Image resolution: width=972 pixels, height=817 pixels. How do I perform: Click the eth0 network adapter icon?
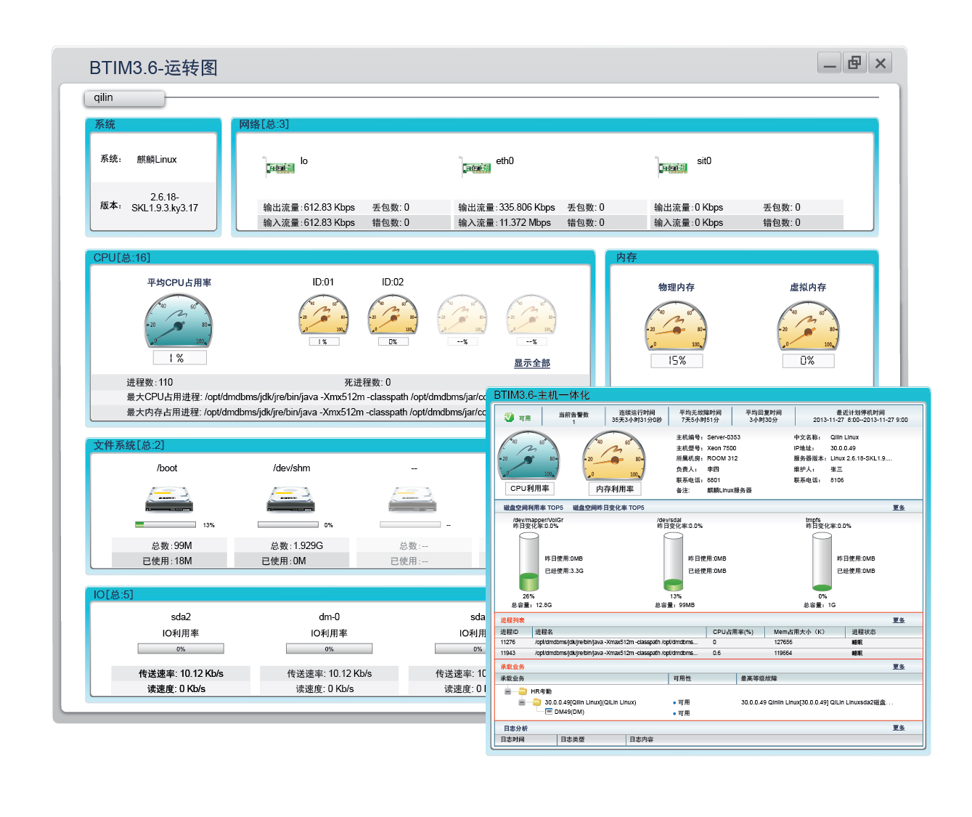[x=475, y=168]
